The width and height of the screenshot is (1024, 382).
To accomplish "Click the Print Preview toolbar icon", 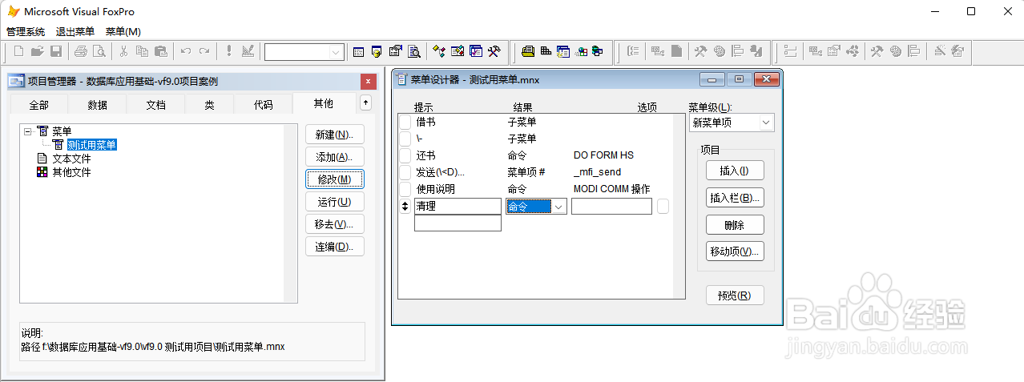I will tap(99, 51).
